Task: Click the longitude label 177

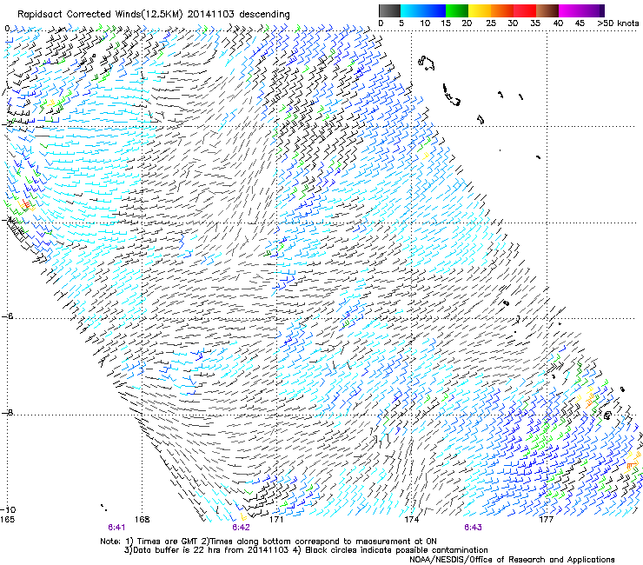Action: [546, 520]
